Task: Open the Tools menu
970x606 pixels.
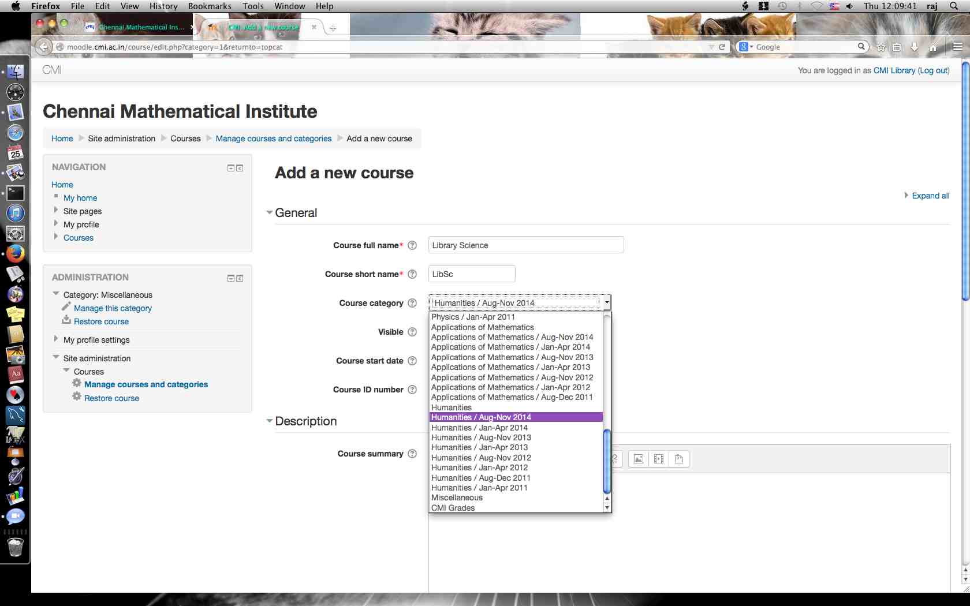Action: [x=253, y=6]
